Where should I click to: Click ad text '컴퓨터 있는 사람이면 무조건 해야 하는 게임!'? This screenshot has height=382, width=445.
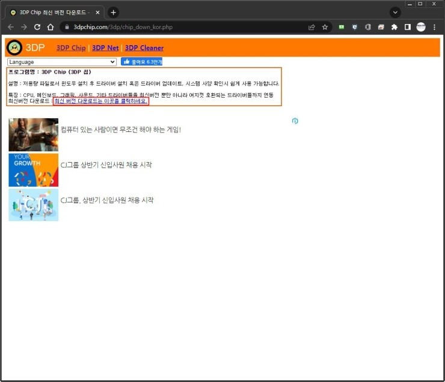(121, 130)
